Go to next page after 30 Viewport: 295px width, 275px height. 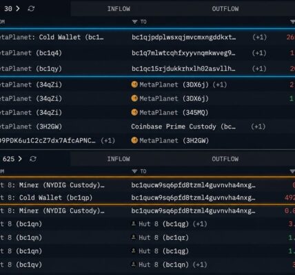tap(18, 9)
